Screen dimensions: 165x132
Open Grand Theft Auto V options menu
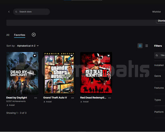[73, 98]
